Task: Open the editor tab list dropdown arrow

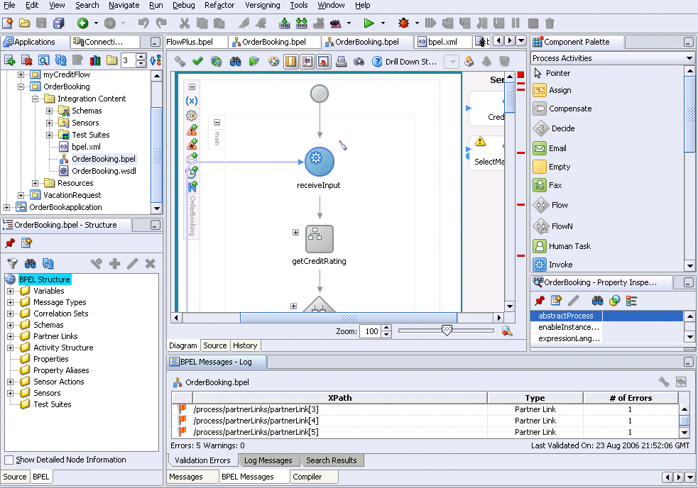Action: tap(520, 41)
